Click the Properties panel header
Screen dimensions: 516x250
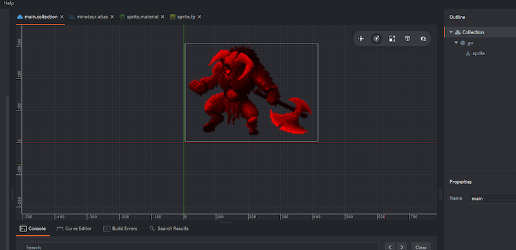[x=461, y=182]
